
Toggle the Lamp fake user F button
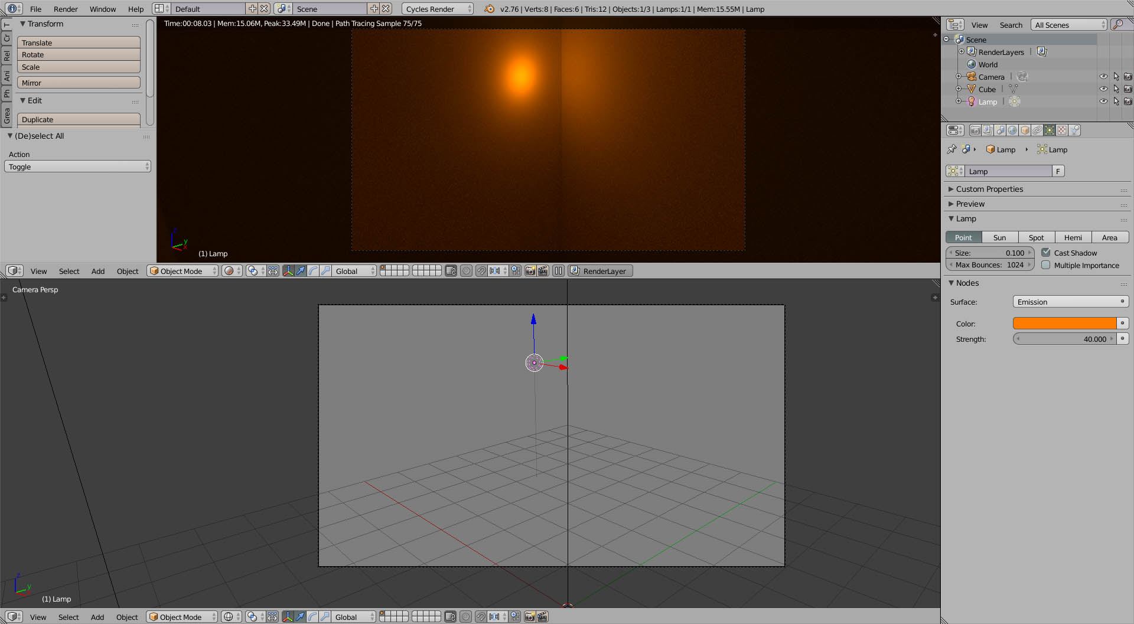coord(1058,171)
